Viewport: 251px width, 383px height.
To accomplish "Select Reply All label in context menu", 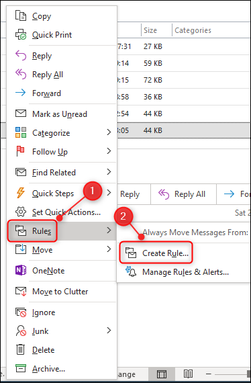I will 48,75.
